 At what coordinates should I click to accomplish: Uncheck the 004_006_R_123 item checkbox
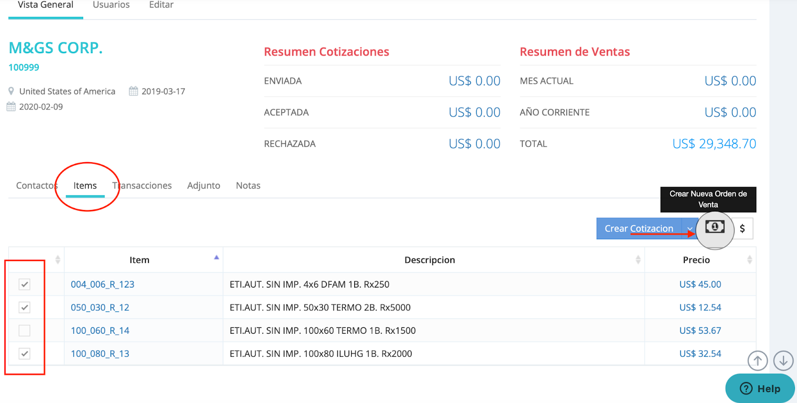click(24, 285)
